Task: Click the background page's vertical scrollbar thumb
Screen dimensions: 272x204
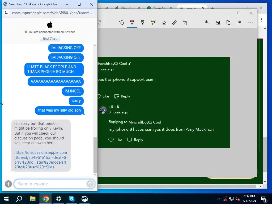Action: [265, 155]
